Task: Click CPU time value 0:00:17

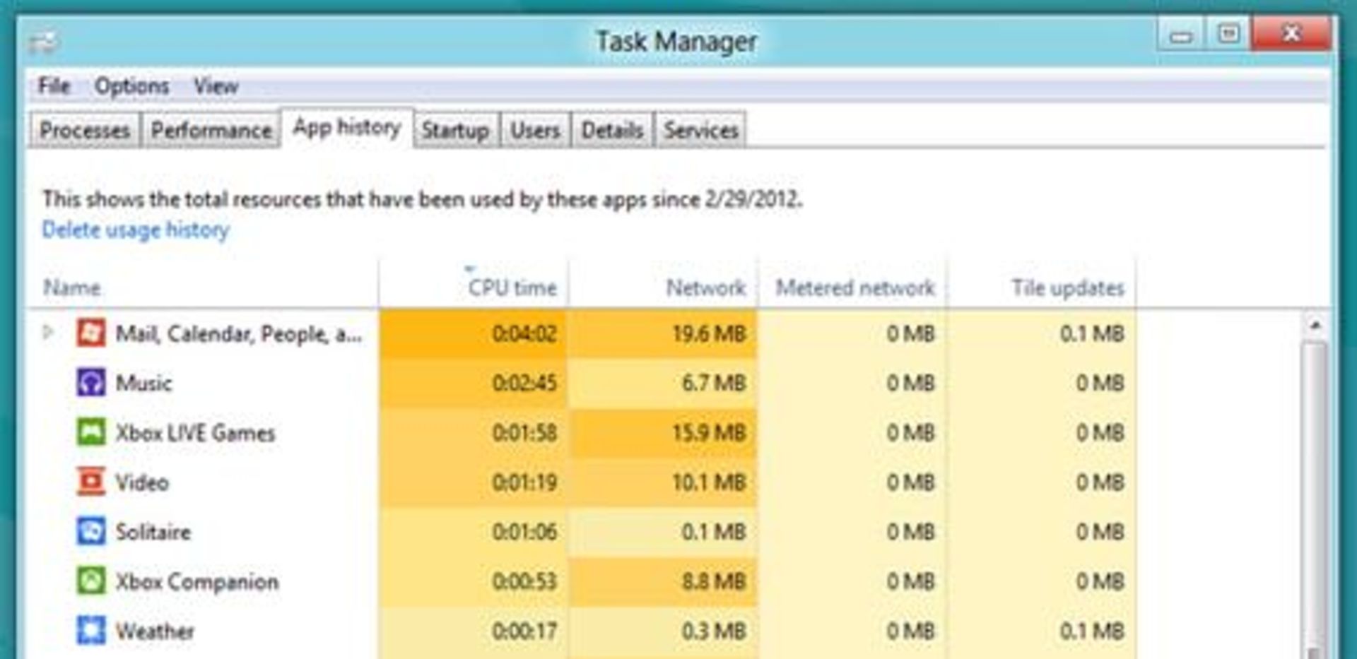Action: point(524,631)
